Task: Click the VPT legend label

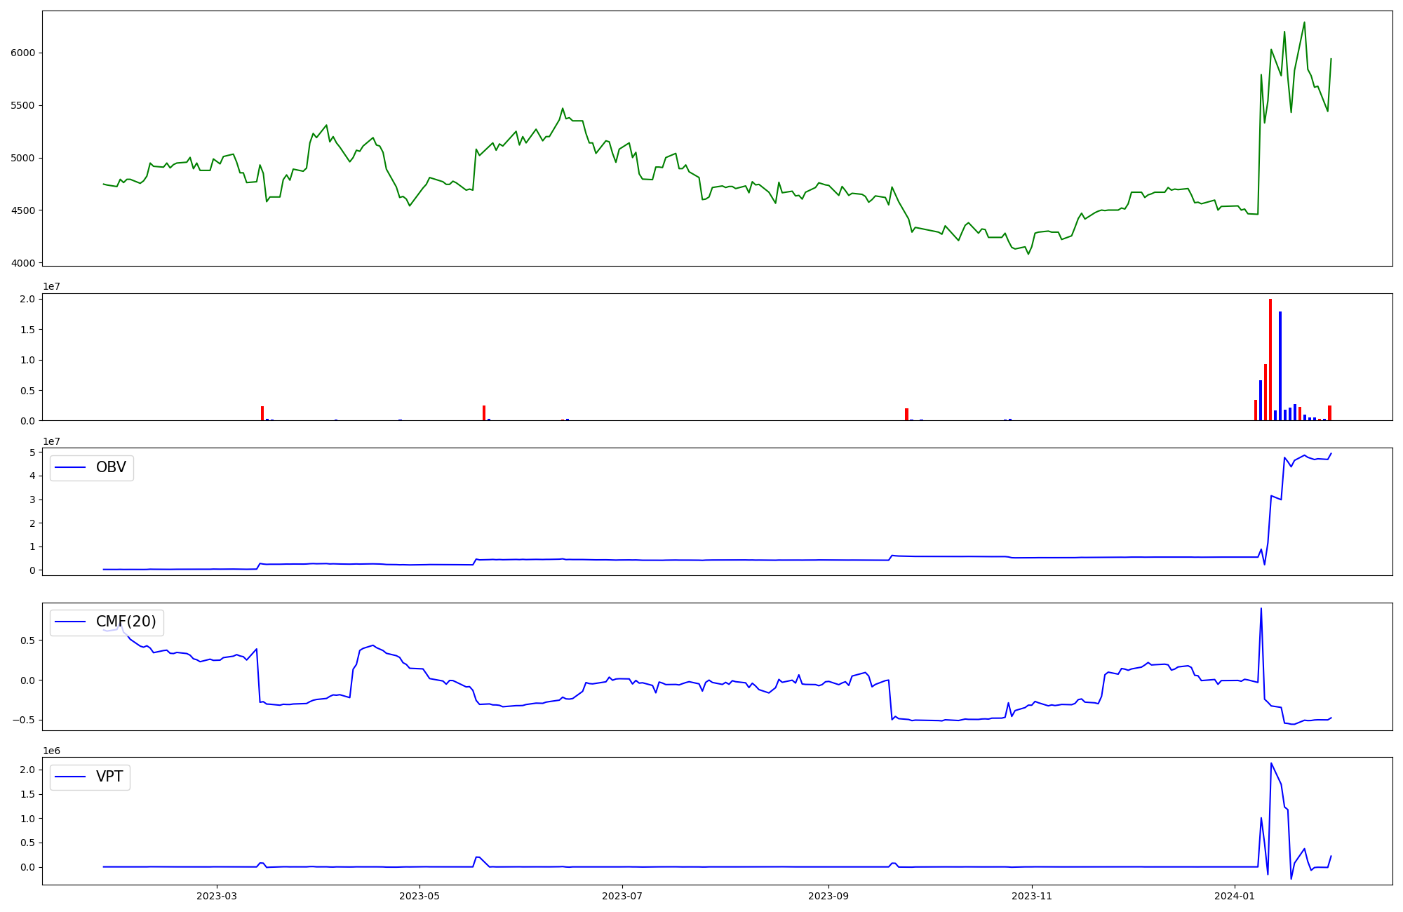Action: click(x=109, y=777)
